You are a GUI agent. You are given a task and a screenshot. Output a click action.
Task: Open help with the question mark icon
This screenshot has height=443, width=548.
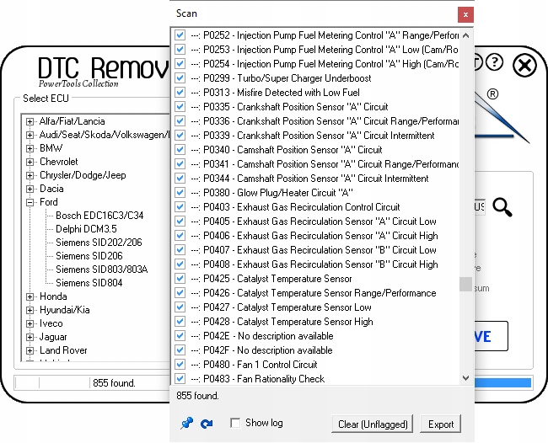click(495, 63)
